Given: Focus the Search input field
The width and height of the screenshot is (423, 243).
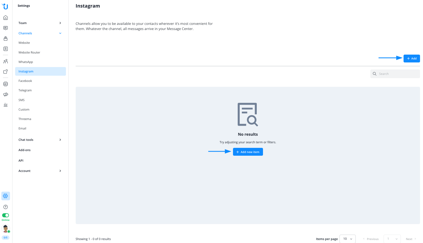Looking at the screenshot, I should (x=395, y=74).
